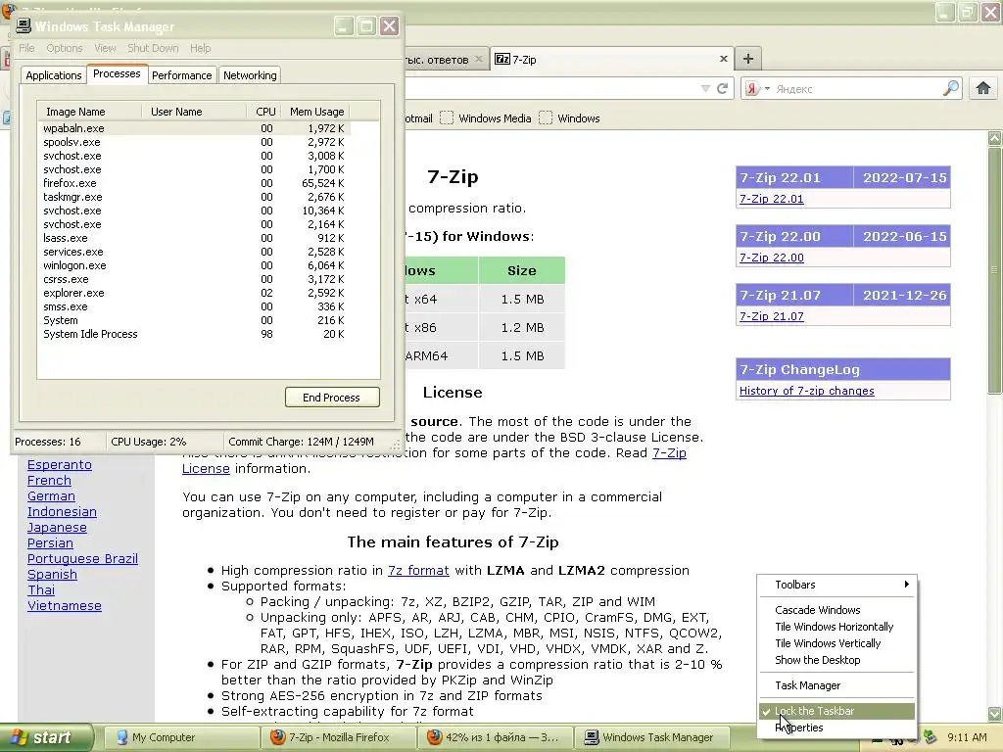Open the 7-Zip 21.07 link
1003x752 pixels.
772,316
